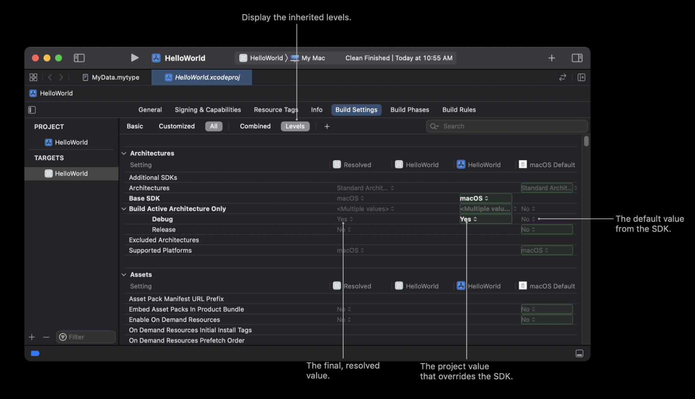This screenshot has width=695, height=399.
Task: Open the Supported Platforms macOS default popup
Action: pyautogui.click(x=546, y=250)
